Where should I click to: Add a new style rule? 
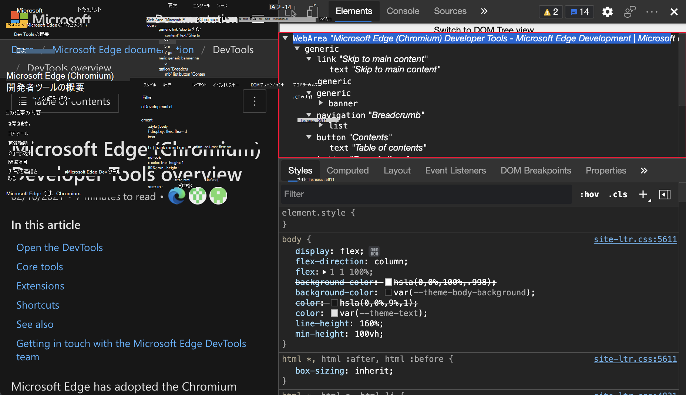tap(643, 194)
